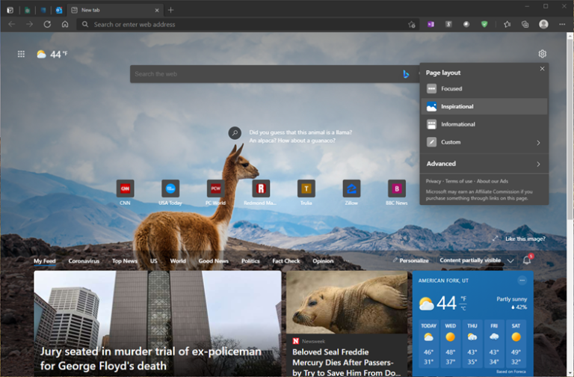The width and height of the screenshot is (574, 377).
Task: Go to the browser Home page
Action: tap(65, 24)
